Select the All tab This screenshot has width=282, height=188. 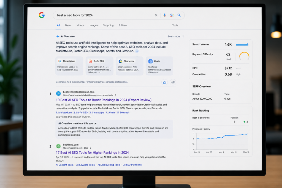pos(58,25)
